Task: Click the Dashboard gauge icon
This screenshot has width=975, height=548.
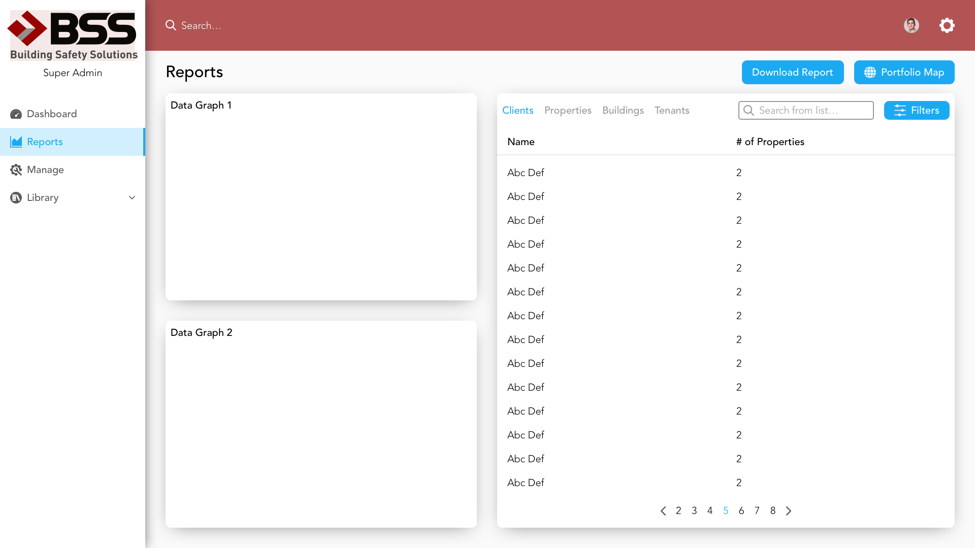Action: coord(16,114)
